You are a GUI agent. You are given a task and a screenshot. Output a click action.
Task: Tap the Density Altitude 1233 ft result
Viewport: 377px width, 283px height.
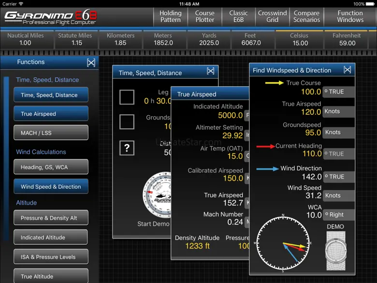[x=197, y=246]
